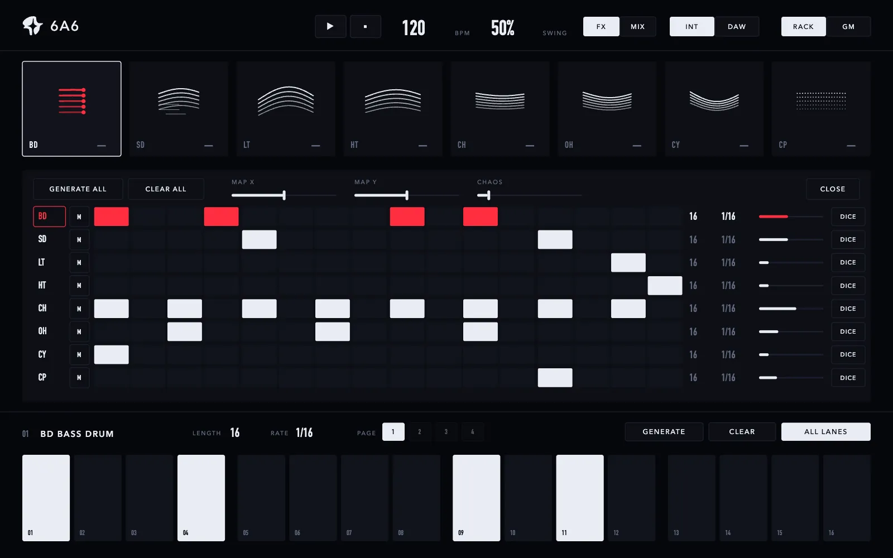Viewport: 893px width, 558px height.
Task: Mute the CP lane with its M button
Action: pos(79,378)
